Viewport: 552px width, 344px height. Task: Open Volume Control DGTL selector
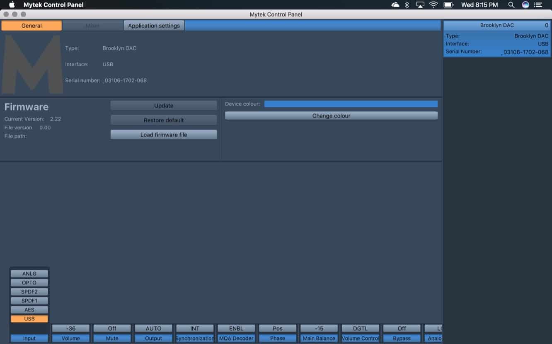click(360, 328)
